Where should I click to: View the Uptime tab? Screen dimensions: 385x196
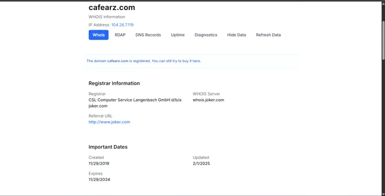(x=178, y=35)
